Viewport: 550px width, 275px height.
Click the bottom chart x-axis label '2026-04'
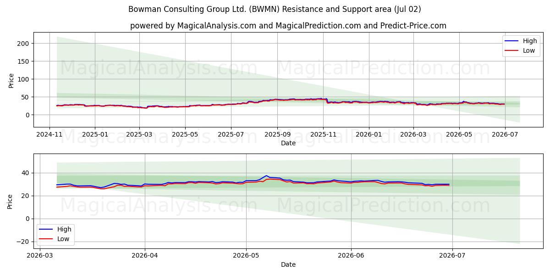[x=145, y=256]
